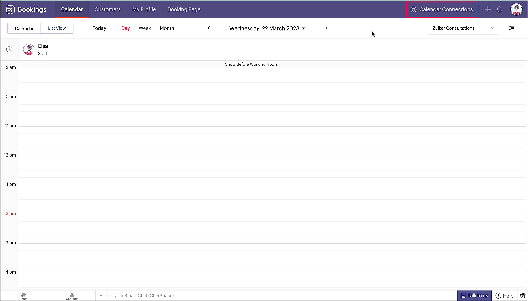Viewport: 528px width, 301px height.
Task: Click the Bookings logo icon
Action: click(x=10, y=9)
